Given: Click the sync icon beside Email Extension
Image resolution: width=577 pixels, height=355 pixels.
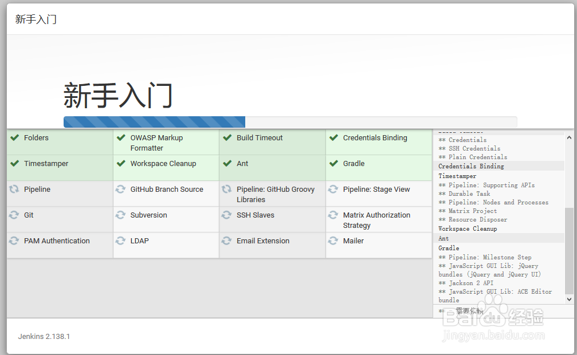Looking at the screenshot, I should [x=227, y=240].
